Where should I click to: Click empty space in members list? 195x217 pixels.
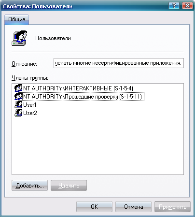point(97,145)
